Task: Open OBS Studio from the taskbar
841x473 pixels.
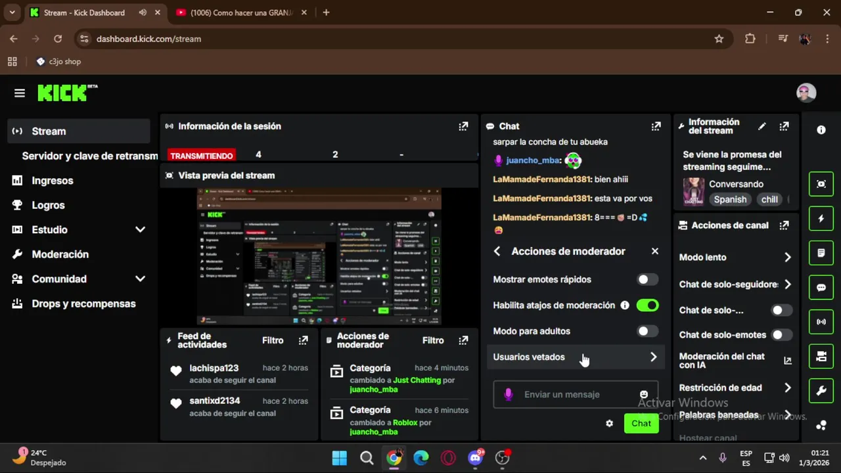Action: point(503,458)
